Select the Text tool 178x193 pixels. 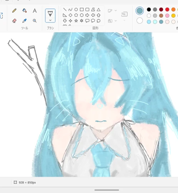(x=35, y=10)
